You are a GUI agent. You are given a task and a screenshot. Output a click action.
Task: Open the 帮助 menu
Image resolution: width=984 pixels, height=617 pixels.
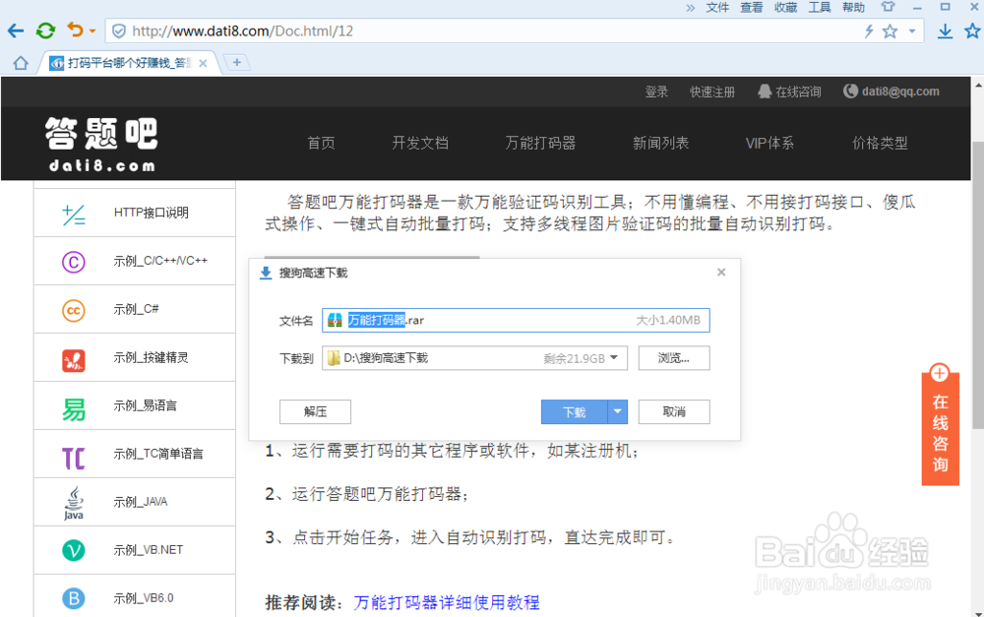[853, 8]
